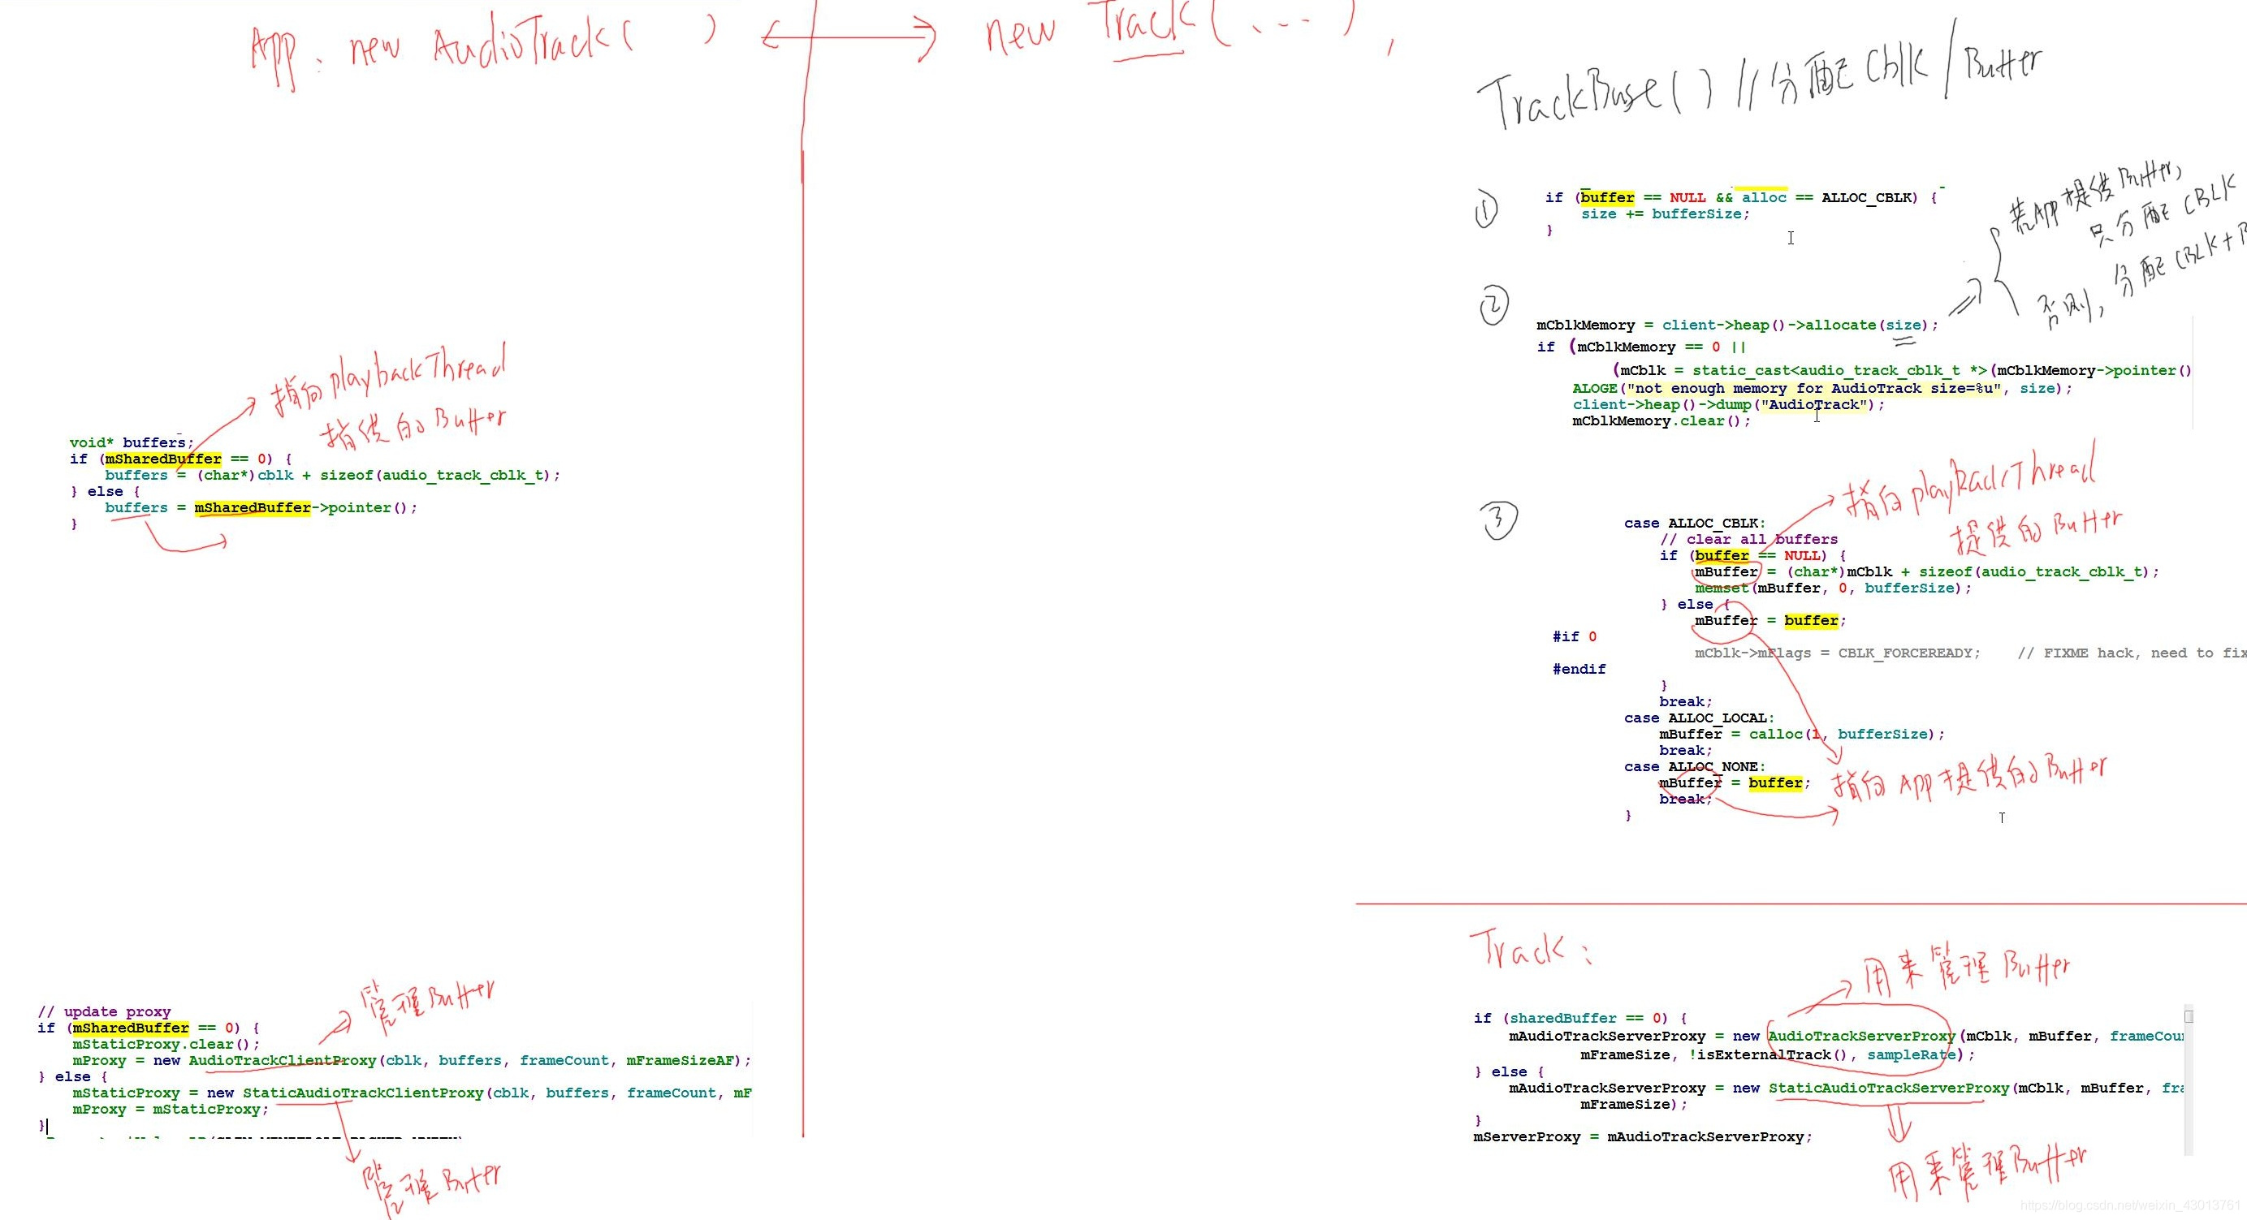Click the 'new AudioTrackClientProxy' code line
Viewport: 2247px width, 1220px height.
tap(412, 1060)
